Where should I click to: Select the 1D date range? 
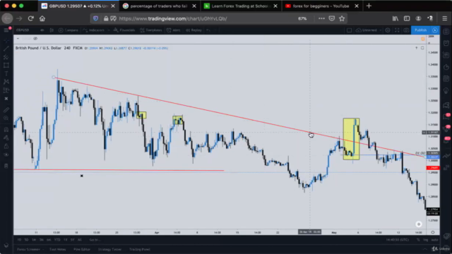point(19,240)
